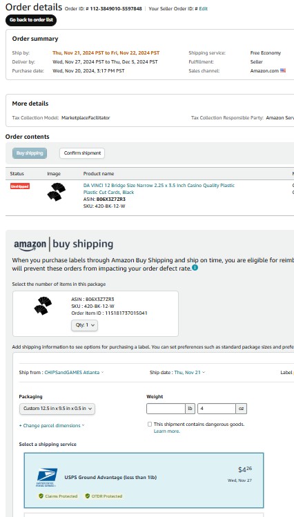Click the blue info icon after defect rate
Viewport: 294px width, 517px height.
tap(195, 268)
